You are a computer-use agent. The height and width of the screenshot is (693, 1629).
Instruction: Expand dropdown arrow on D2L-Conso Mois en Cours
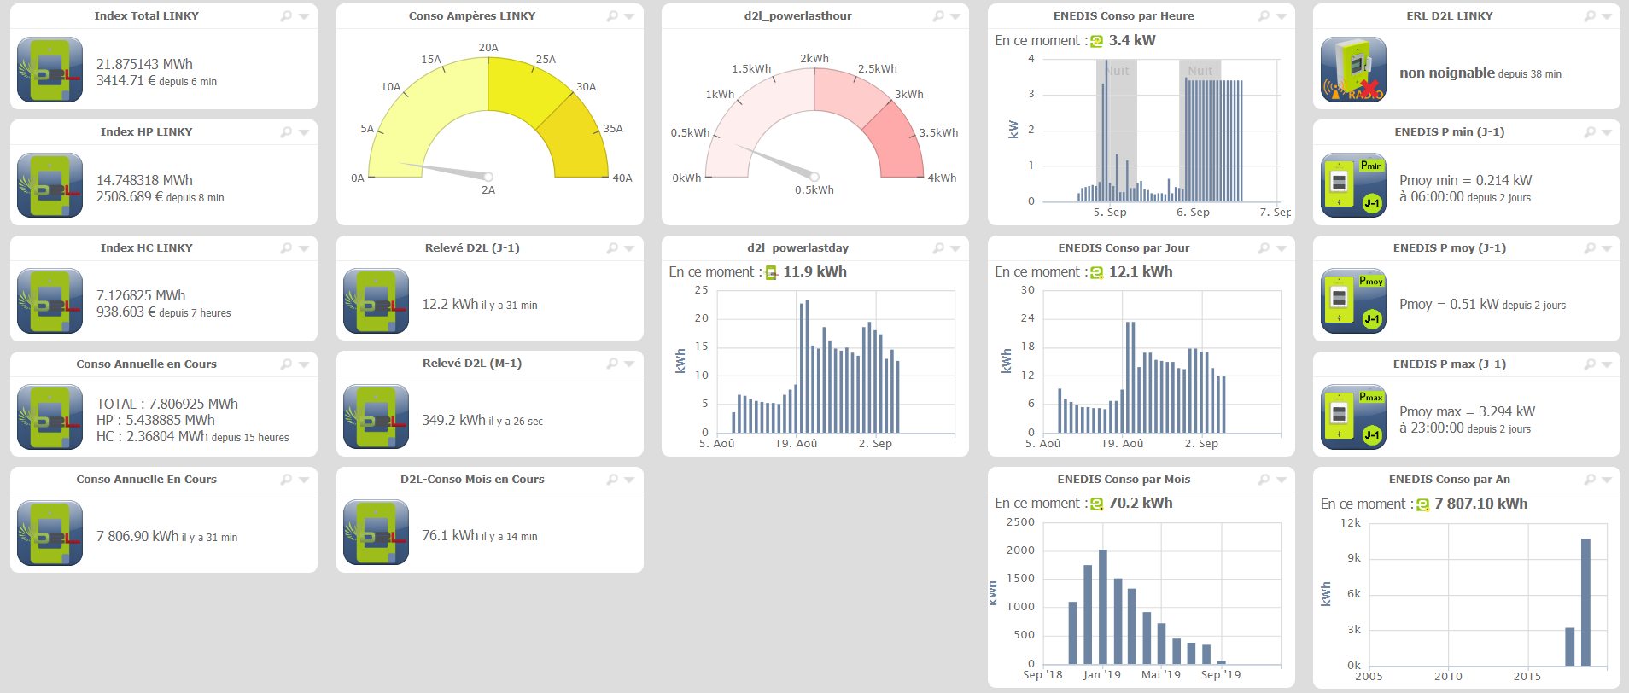click(629, 480)
